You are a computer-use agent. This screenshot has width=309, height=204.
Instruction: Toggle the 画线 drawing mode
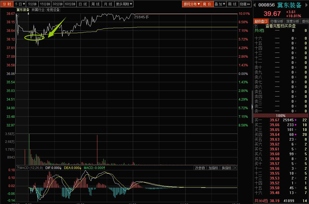tap(232, 4)
